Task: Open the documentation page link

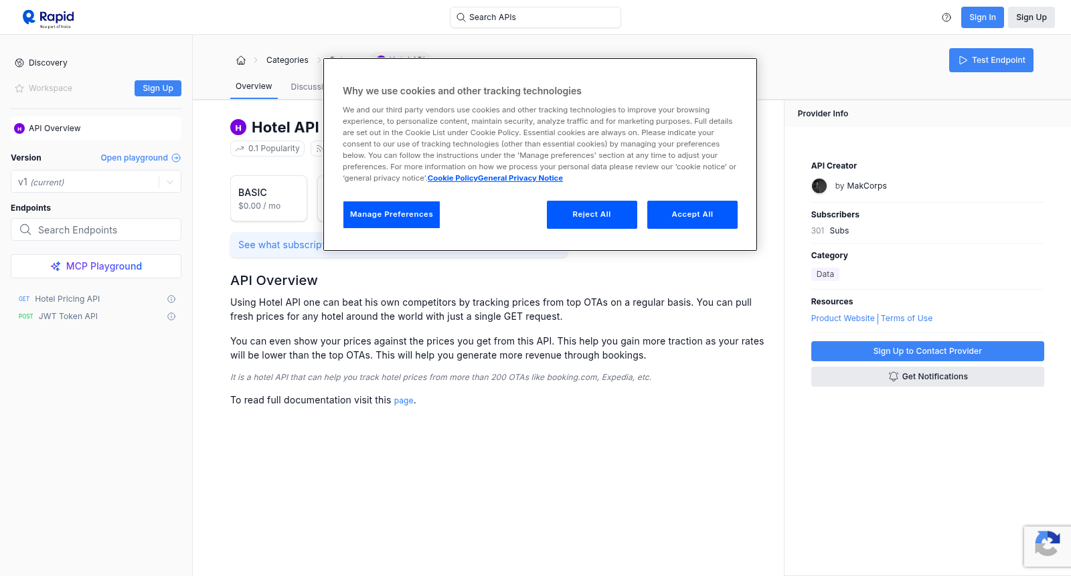Action: point(404,401)
